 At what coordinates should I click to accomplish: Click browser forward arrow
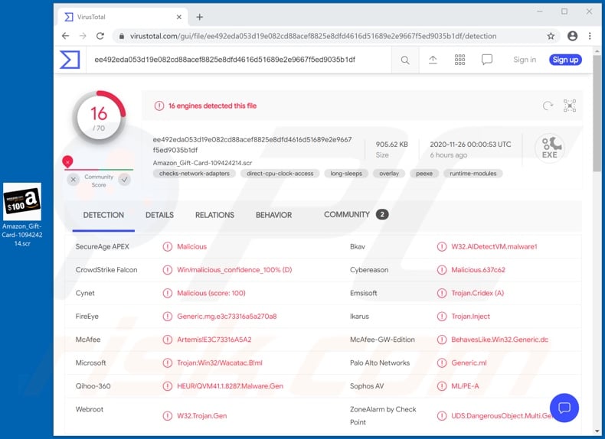(x=83, y=36)
